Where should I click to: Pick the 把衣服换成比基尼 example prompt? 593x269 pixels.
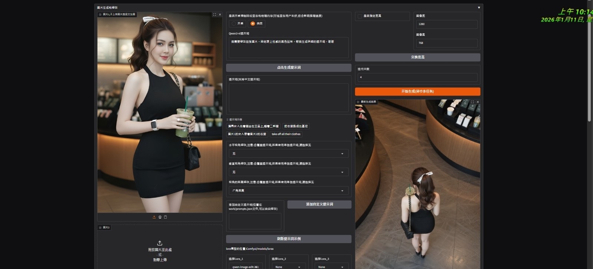tap(296, 126)
